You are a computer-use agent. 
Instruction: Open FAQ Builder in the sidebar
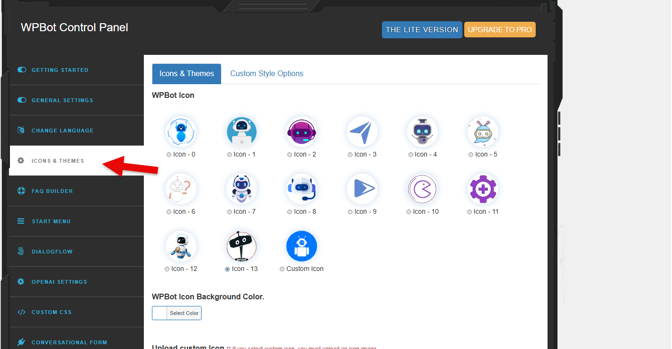click(x=76, y=191)
